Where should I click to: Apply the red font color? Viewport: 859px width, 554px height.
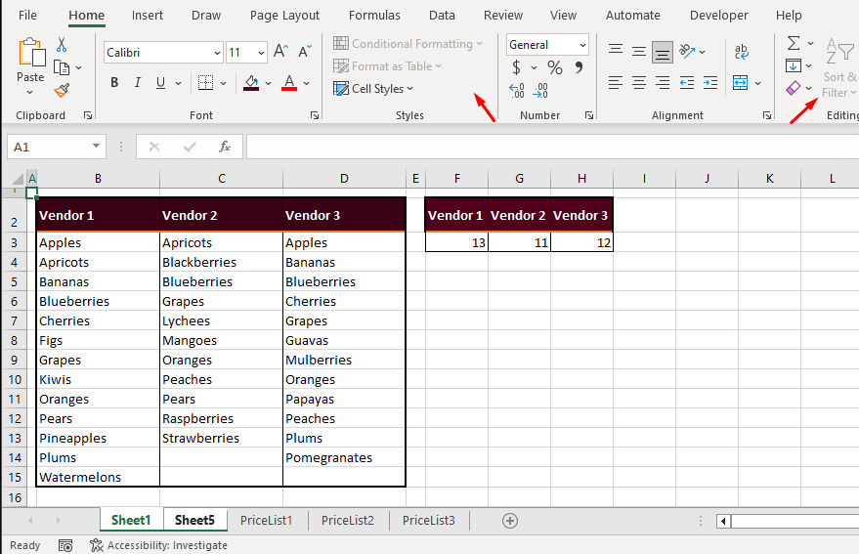[x=289, y=83]
